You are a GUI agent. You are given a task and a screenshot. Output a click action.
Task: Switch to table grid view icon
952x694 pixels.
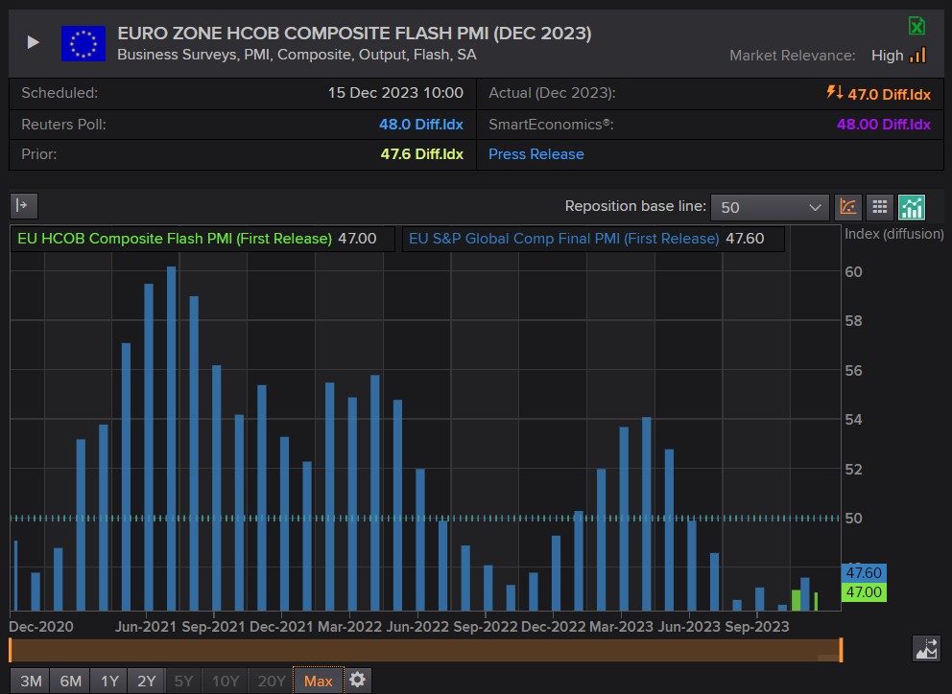coord(879,207)
